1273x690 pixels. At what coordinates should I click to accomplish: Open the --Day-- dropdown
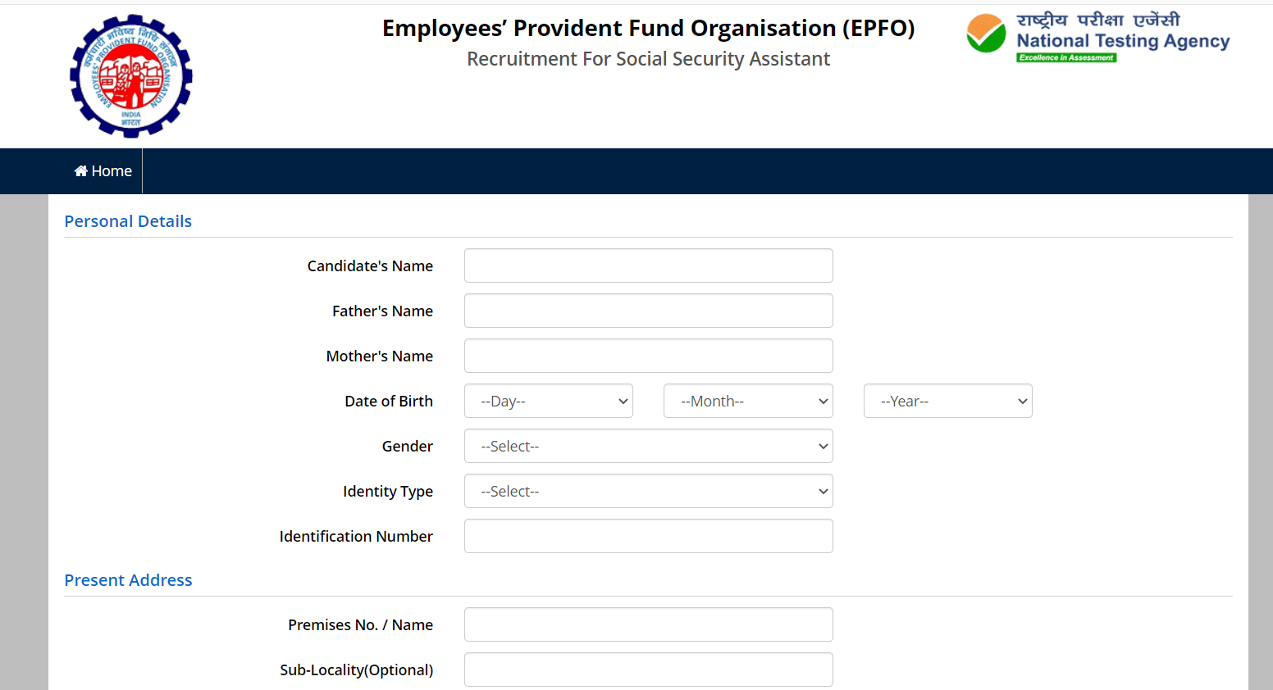pos(548,401)
